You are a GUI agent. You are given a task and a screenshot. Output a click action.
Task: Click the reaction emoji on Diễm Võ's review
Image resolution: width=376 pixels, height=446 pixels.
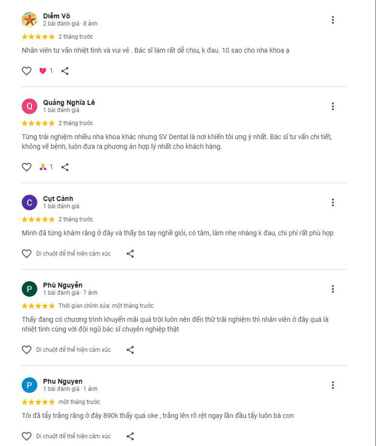pyautogui.click(x=43, y=71)
